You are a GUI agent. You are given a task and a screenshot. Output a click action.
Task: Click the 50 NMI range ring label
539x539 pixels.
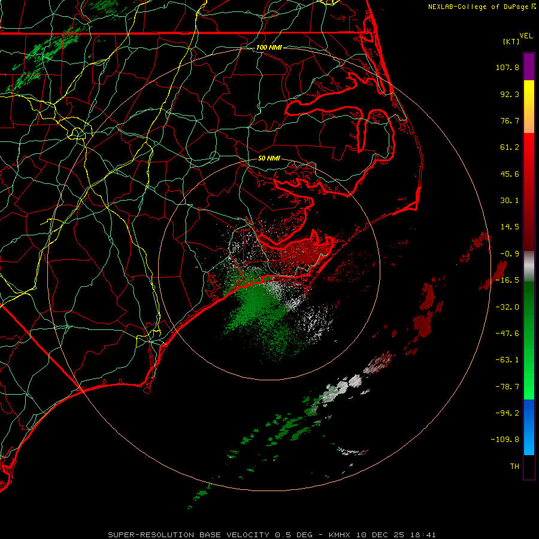(269, 158)
